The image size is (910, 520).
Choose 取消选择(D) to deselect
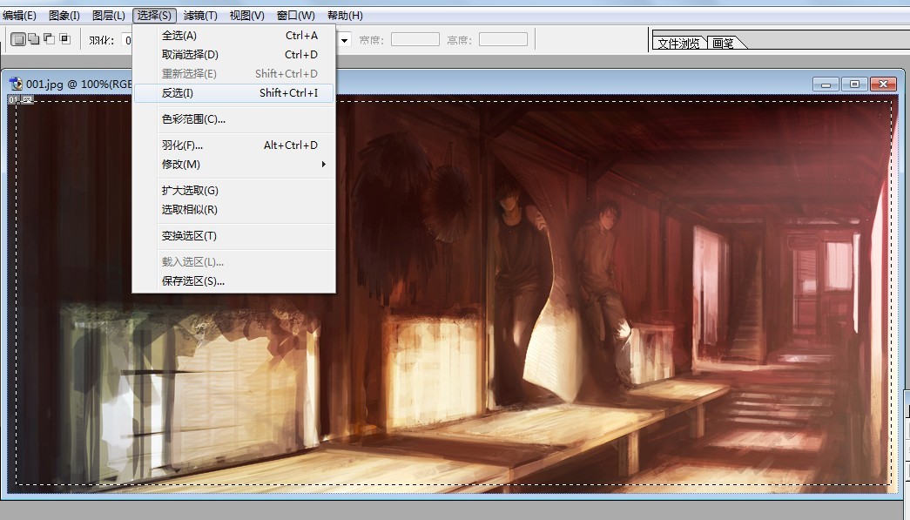point(234,55)
